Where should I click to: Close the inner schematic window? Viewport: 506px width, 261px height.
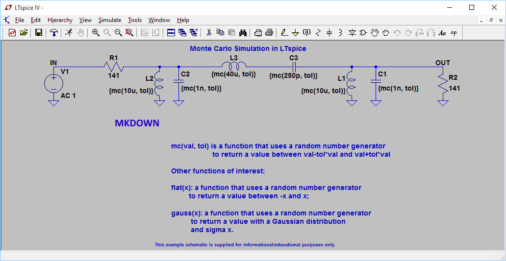(501, 20)
